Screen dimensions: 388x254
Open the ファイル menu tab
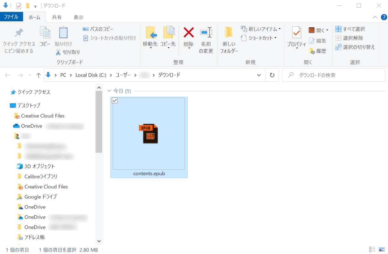11,17
